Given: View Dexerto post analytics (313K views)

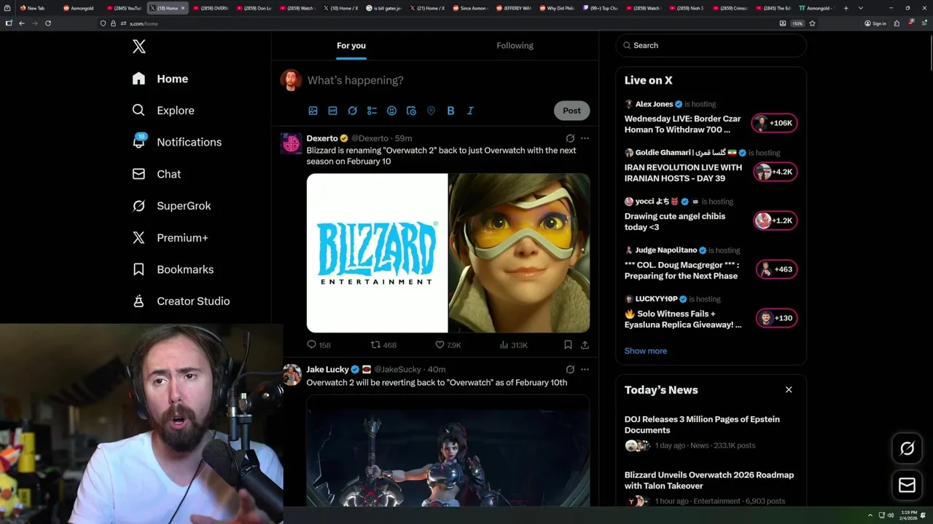Looking at the screenshot, I should 513,345.
